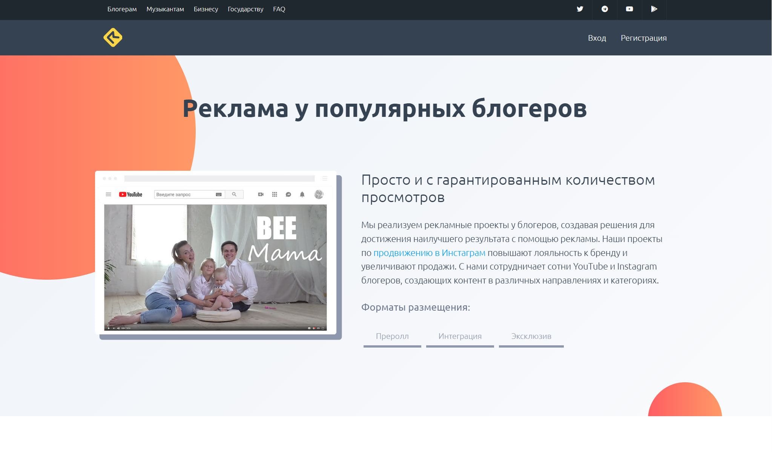Click the Google Play icon
Screen dimensions: 772x452
[x=654, y=9]
